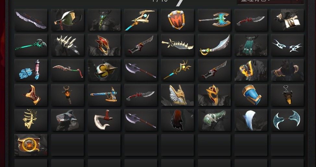Click the bone spikes back item

67,45
